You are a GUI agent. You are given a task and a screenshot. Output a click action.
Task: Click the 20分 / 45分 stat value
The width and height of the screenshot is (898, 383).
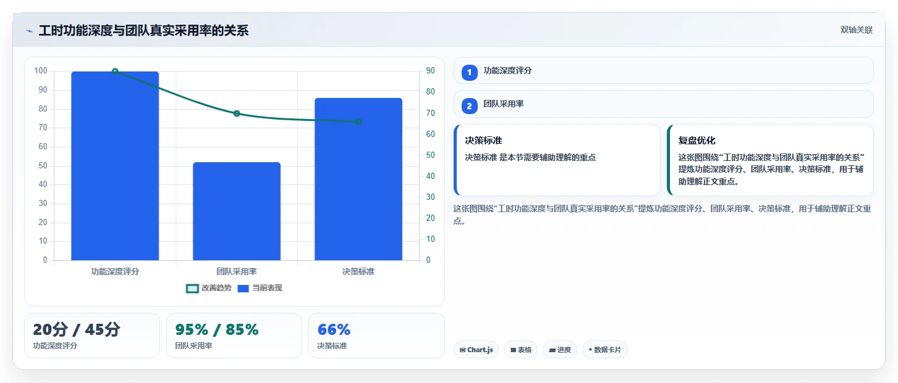[77, 329]
